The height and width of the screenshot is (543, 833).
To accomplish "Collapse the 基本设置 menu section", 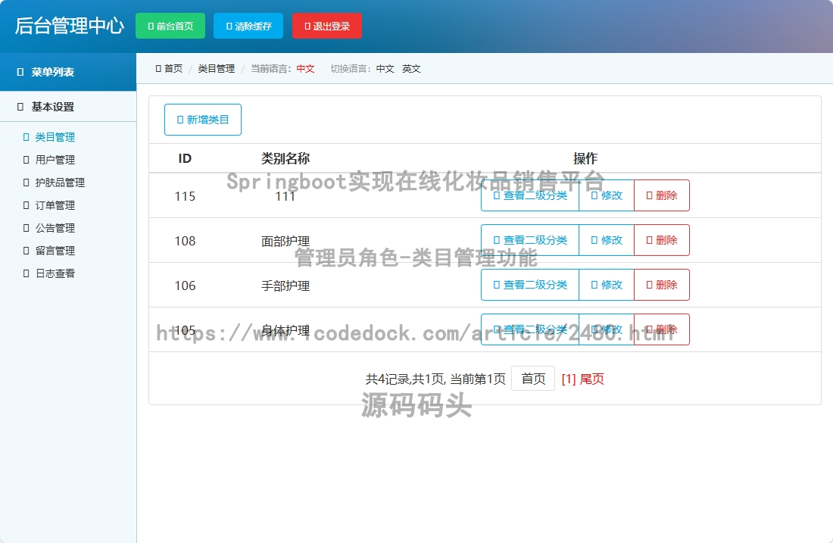I will [x=68, y=107].
